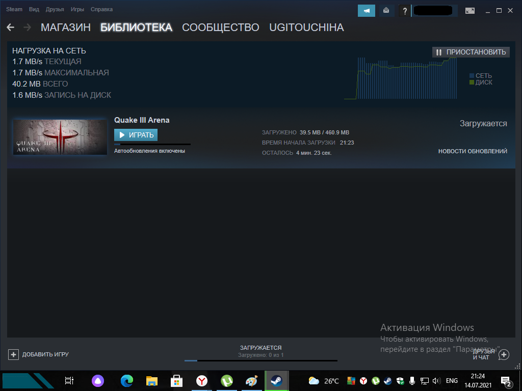This screenshot has height=391, width=522.
Task: Click the colorful security tray icon
Action: pos(351,381)
